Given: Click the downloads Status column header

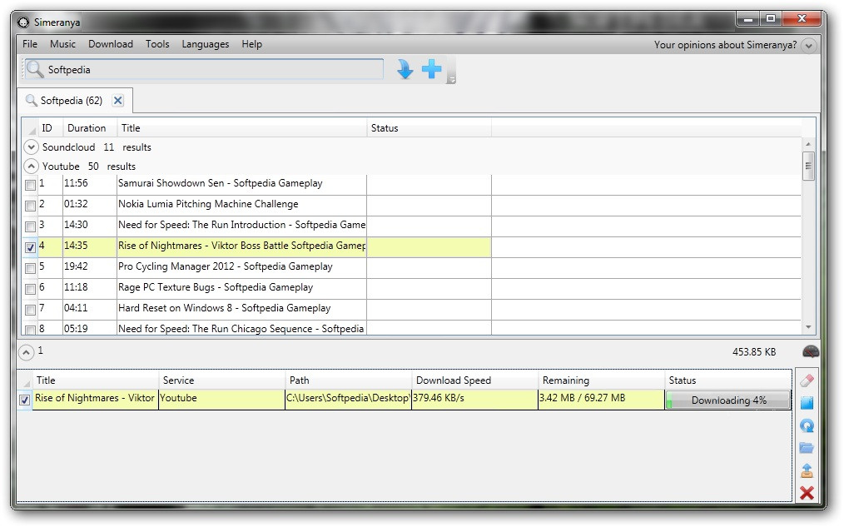Looking at the screenshot, I should (x=728, y=380).
